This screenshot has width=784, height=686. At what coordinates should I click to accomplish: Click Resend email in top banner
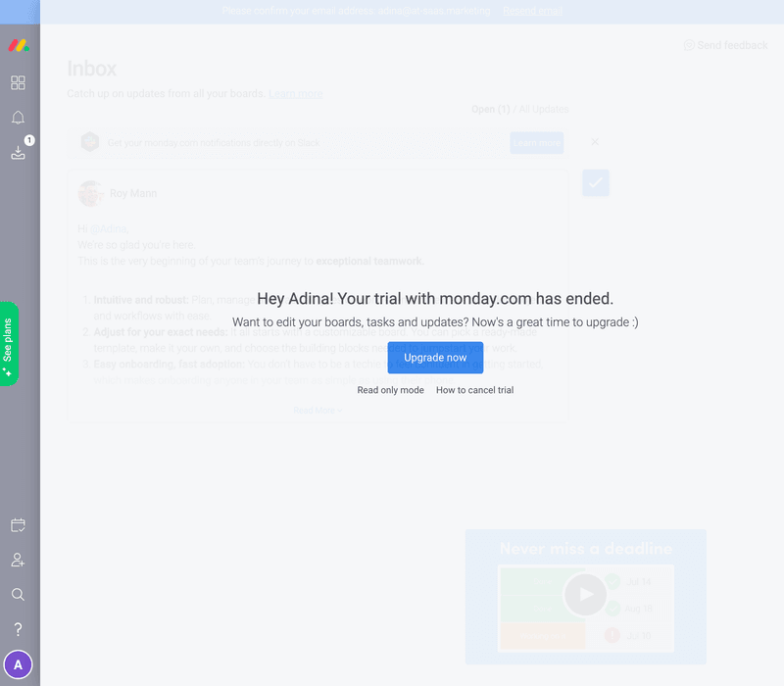[532, 11]
